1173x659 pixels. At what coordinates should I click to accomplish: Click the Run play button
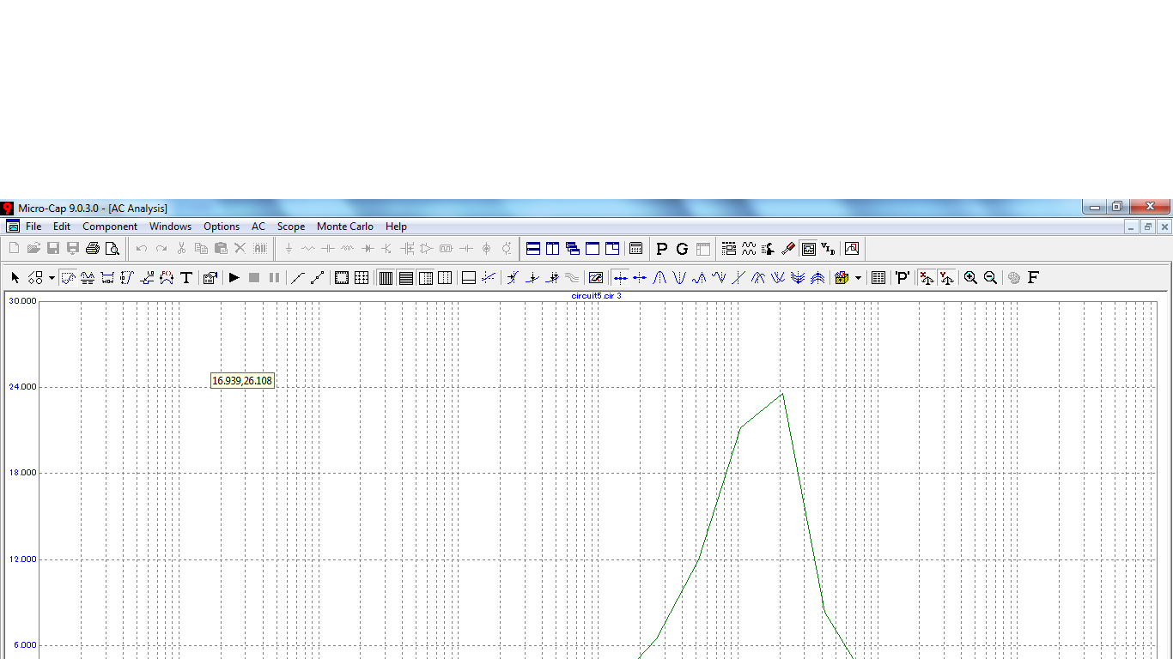point(234,278)
